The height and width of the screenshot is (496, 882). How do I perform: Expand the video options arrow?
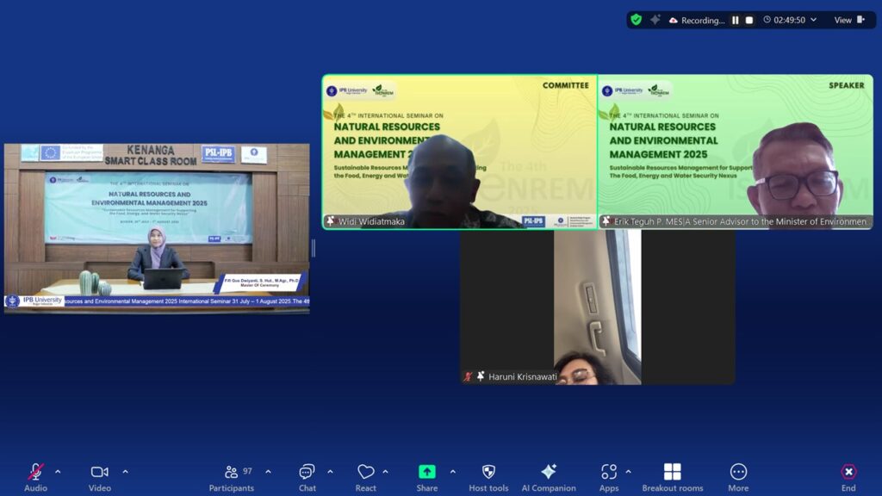125,472
